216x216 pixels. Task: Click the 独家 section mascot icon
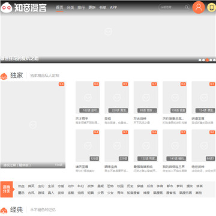4,76
